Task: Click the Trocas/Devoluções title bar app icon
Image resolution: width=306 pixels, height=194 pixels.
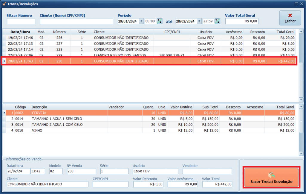Action: tap(4, 4)
